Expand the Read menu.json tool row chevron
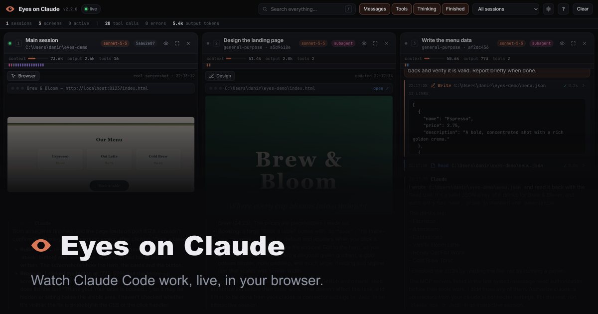 click(x=584, y=165)
